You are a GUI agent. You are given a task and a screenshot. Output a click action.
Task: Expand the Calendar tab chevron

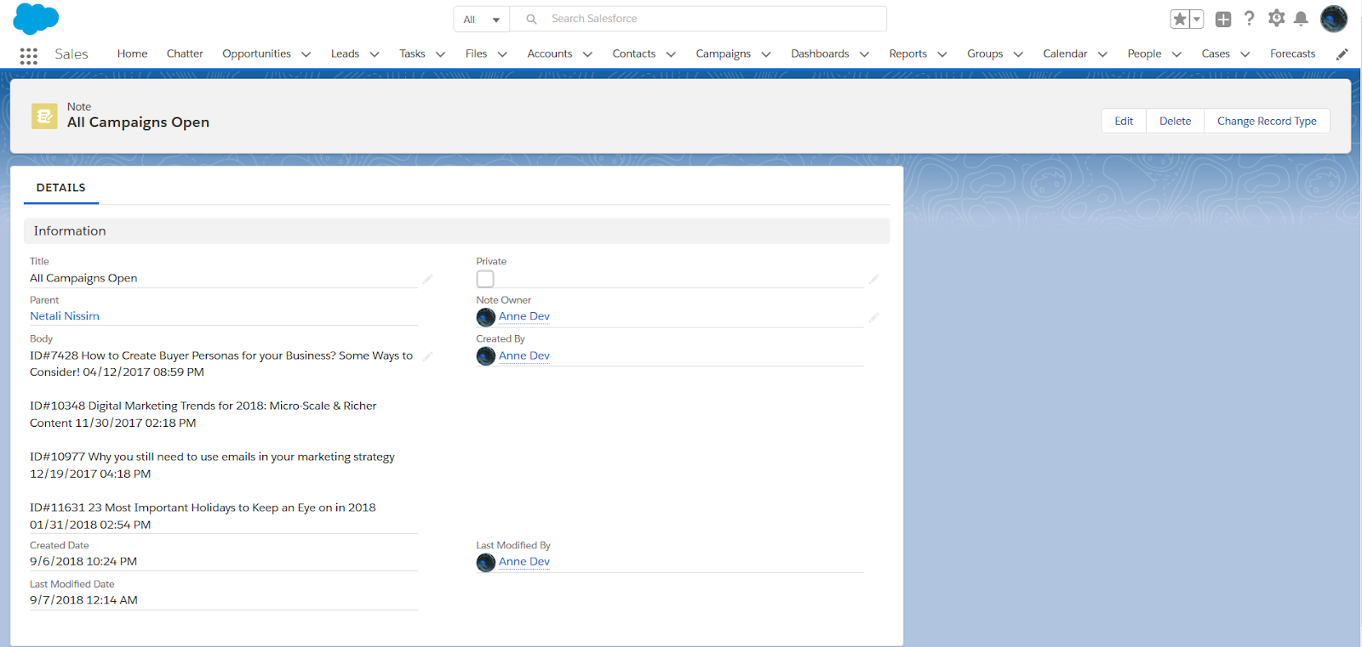click(x=1103, y=54)
